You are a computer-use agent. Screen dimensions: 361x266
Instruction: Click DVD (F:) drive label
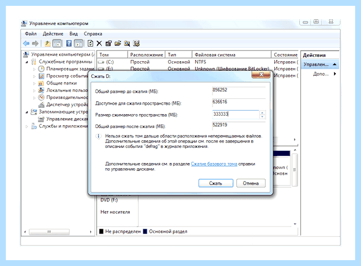[109, 200]
